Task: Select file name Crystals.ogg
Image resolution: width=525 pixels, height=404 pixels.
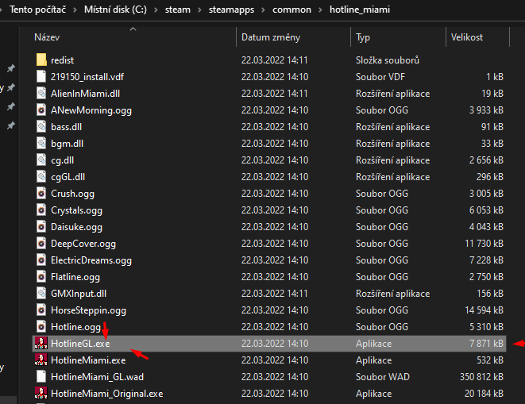Action: click(76, 210)
